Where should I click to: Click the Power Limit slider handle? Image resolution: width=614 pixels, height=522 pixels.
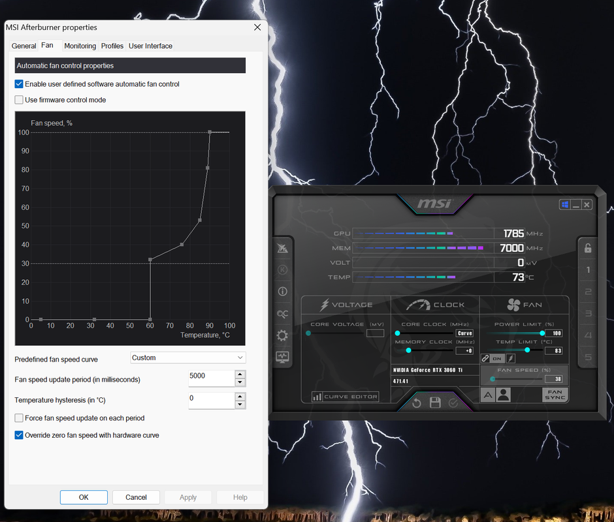pos(542,333)
